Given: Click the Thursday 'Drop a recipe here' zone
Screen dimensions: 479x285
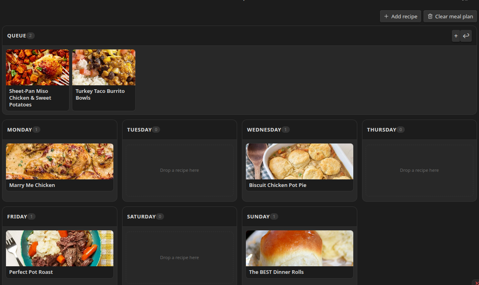Looking at the screenshot, I should [x=420, y=170].
